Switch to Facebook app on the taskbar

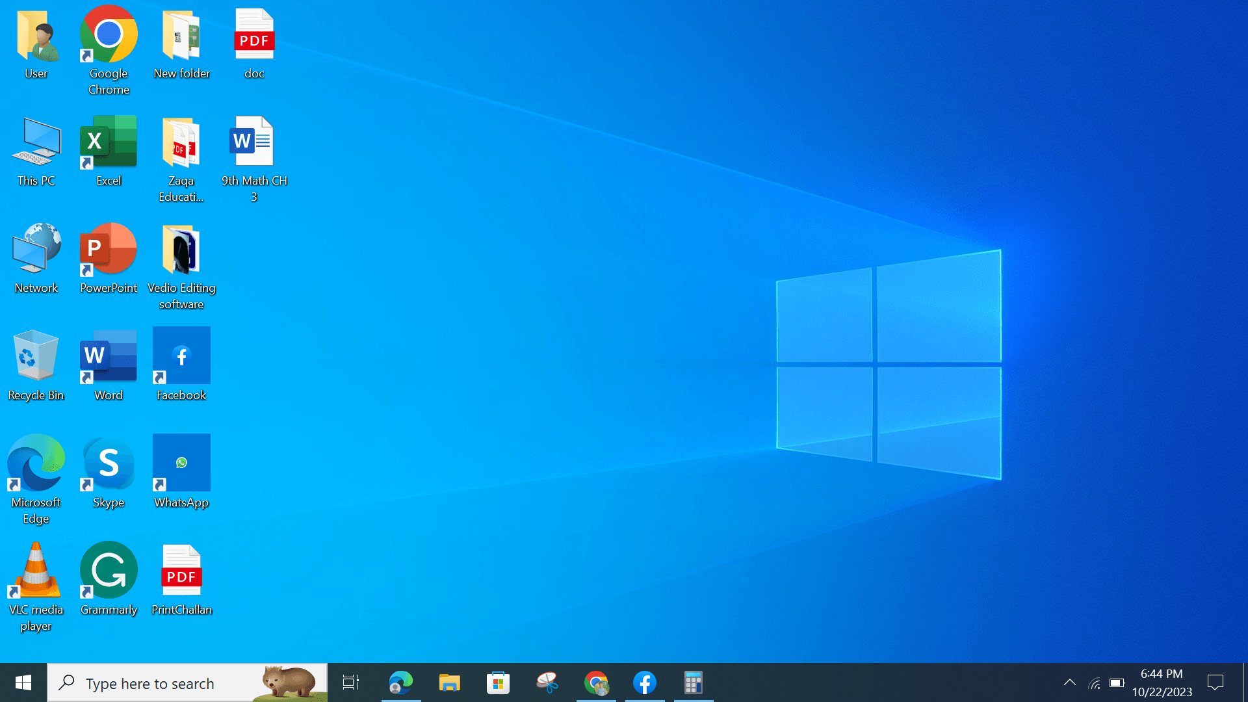pos(645,682)
